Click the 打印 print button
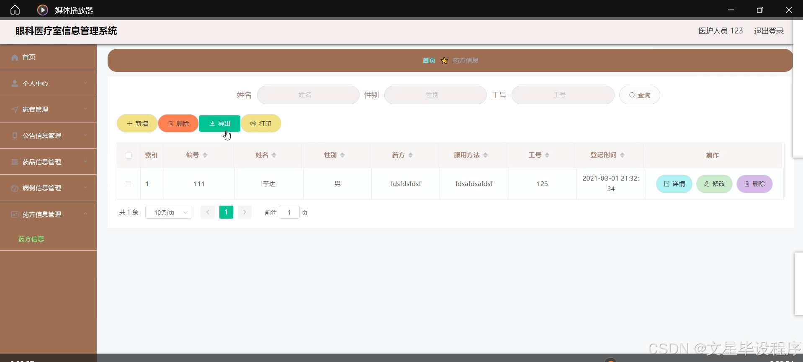 pos(261,123)
